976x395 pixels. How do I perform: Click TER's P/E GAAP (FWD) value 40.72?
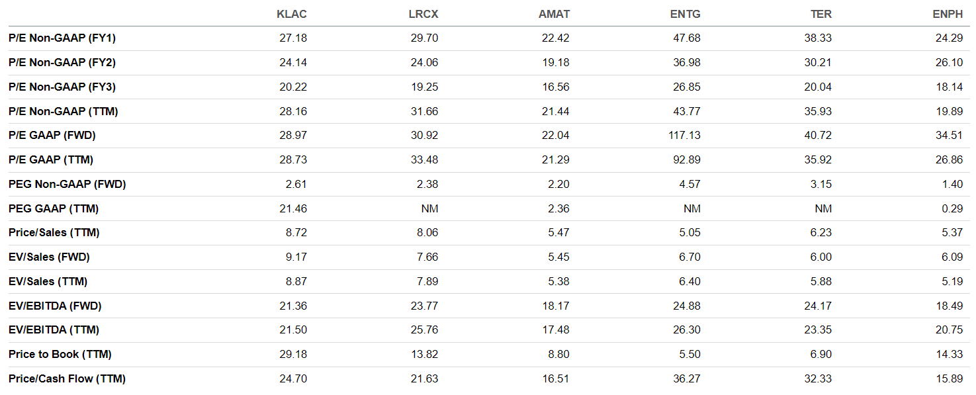(819, 136)
